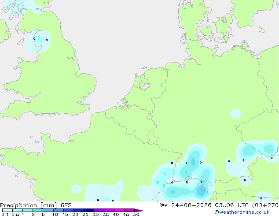The width and height of the screenshot is (279, 216).
Task: Click the "0.1" legend scale value
Action: point(5,214)
